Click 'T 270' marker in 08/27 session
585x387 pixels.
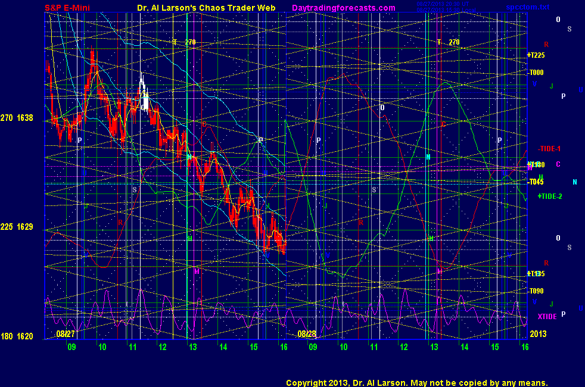[x=184, y=42]
